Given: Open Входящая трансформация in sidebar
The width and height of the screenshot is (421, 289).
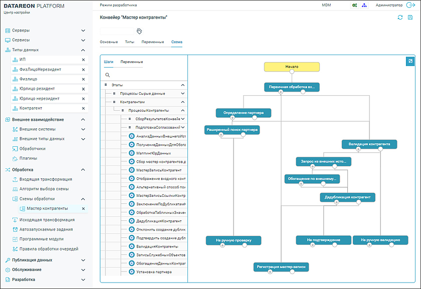Looking at the screenshot, I should (x=49, y=179).
